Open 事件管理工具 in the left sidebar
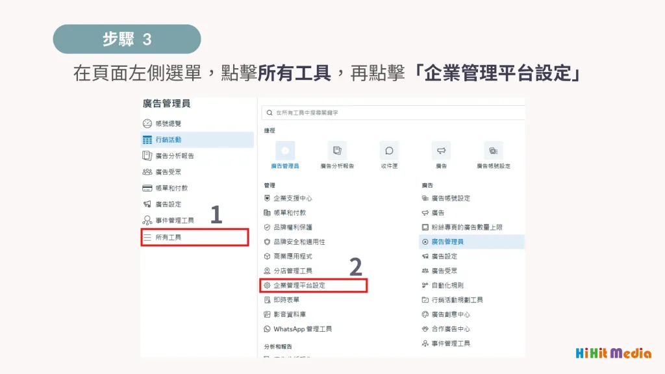 [x=174, y=221]
